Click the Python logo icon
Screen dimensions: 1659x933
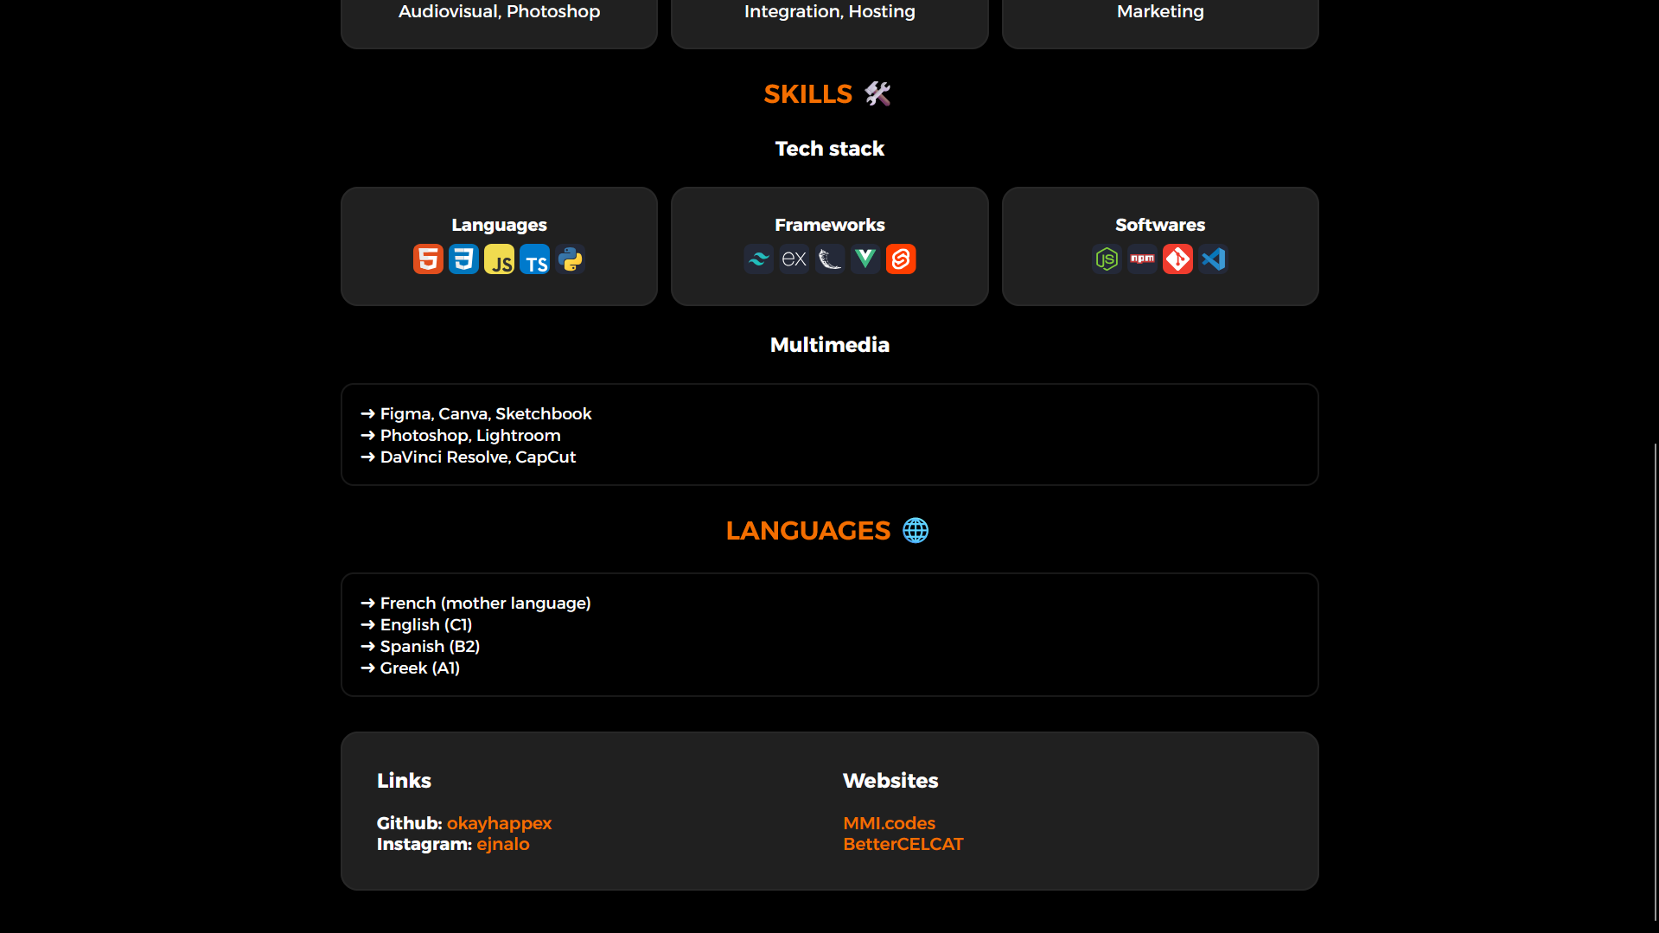pyautogui.click(x=571, y=259)
